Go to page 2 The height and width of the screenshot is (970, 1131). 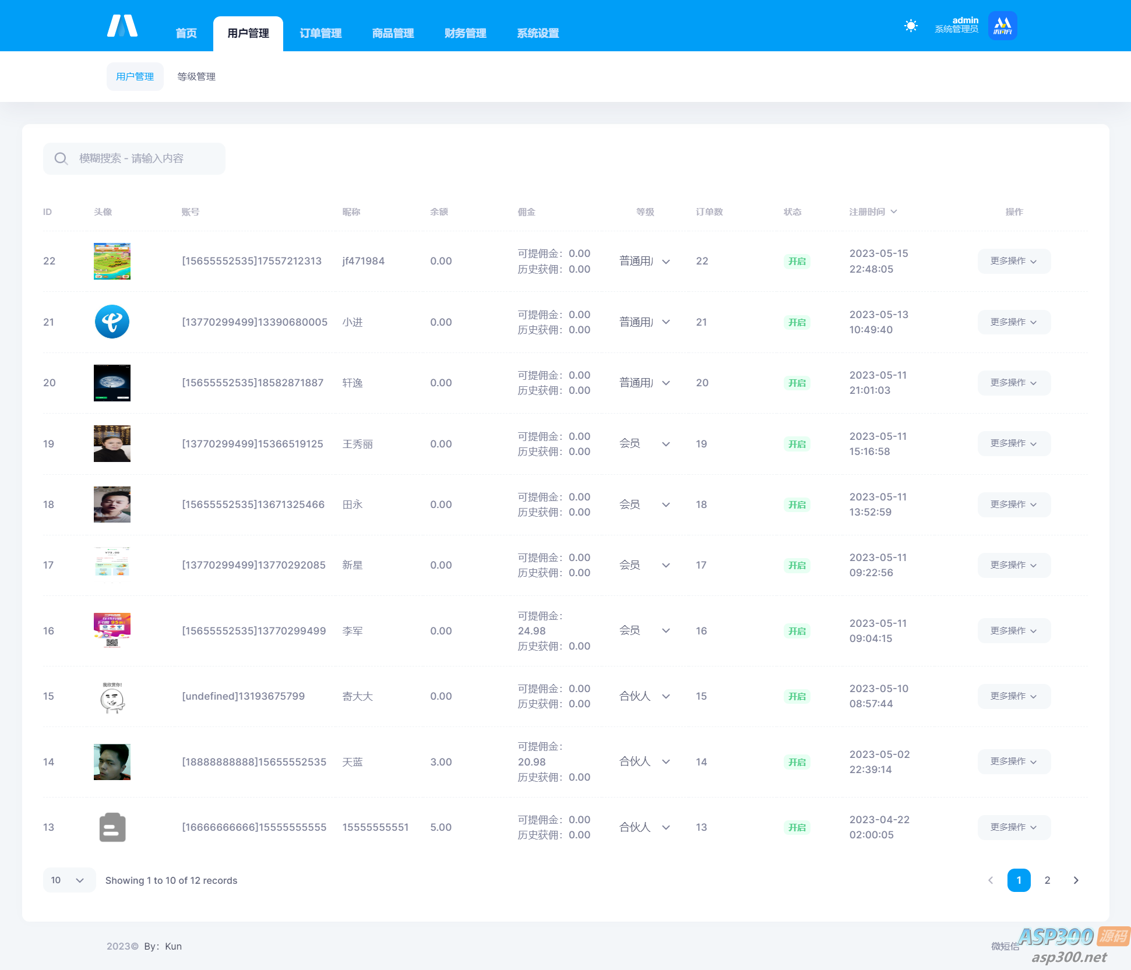(1047, 880)
